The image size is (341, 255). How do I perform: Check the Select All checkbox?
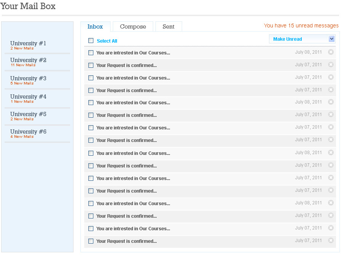point(91,41)
